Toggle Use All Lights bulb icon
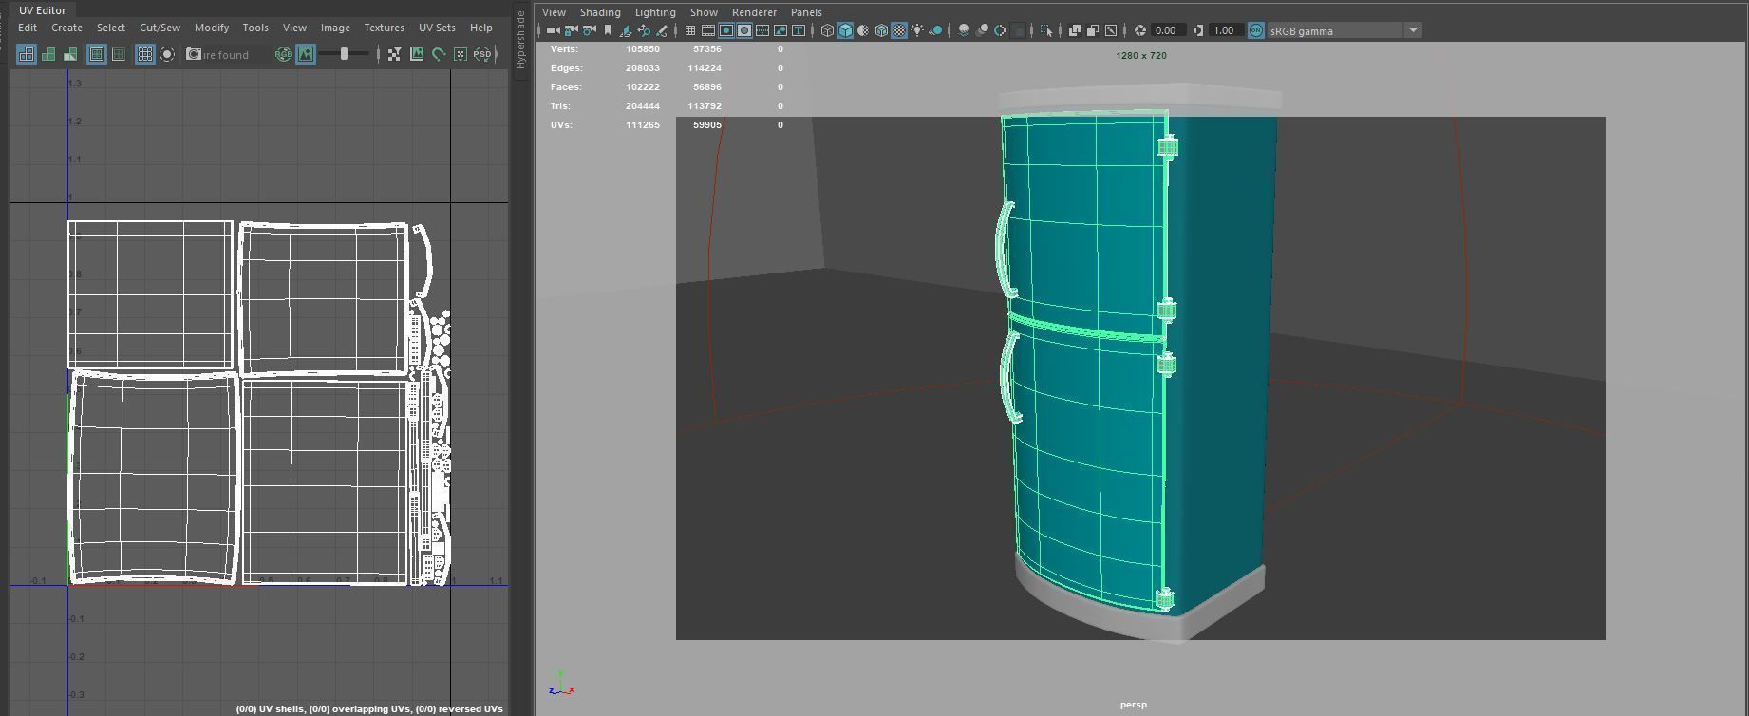 pos(917,30)
